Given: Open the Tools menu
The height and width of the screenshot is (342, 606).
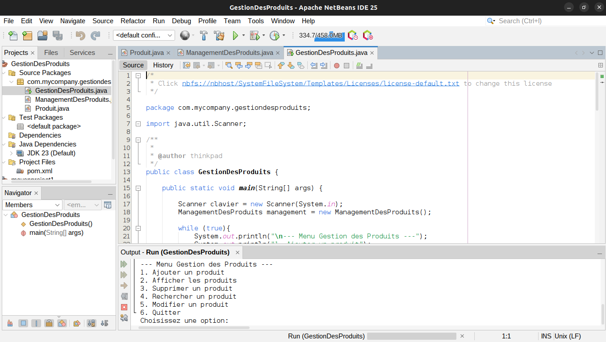Looking at the screenshot, I should click(256, 21).
